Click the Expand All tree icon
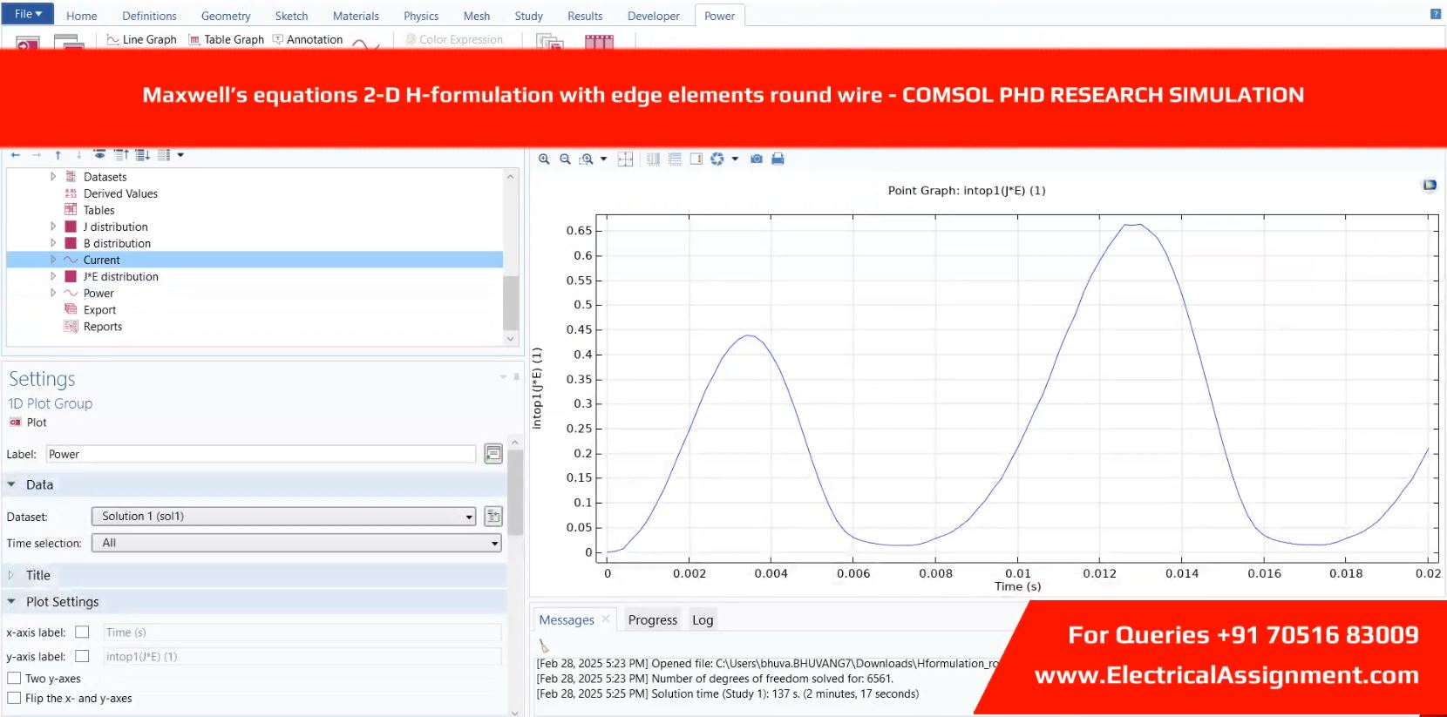This screenshot has width=1447, height=717. [142, 155]
